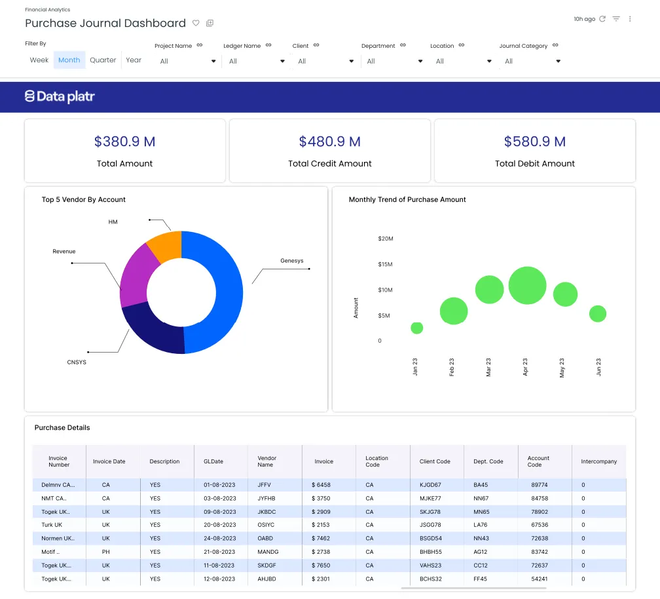Click the Financial Analytics breadcrumb link

pyautogui.click(x=47, y=10)
